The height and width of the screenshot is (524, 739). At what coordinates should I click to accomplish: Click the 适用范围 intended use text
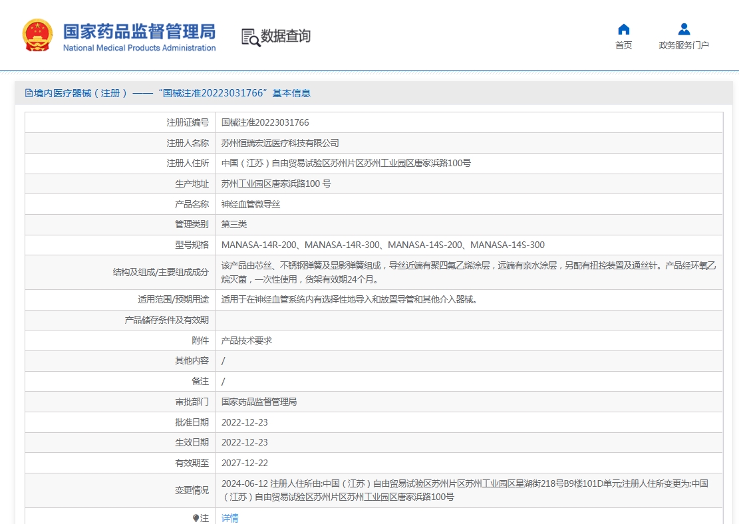[x=349, y=299]
